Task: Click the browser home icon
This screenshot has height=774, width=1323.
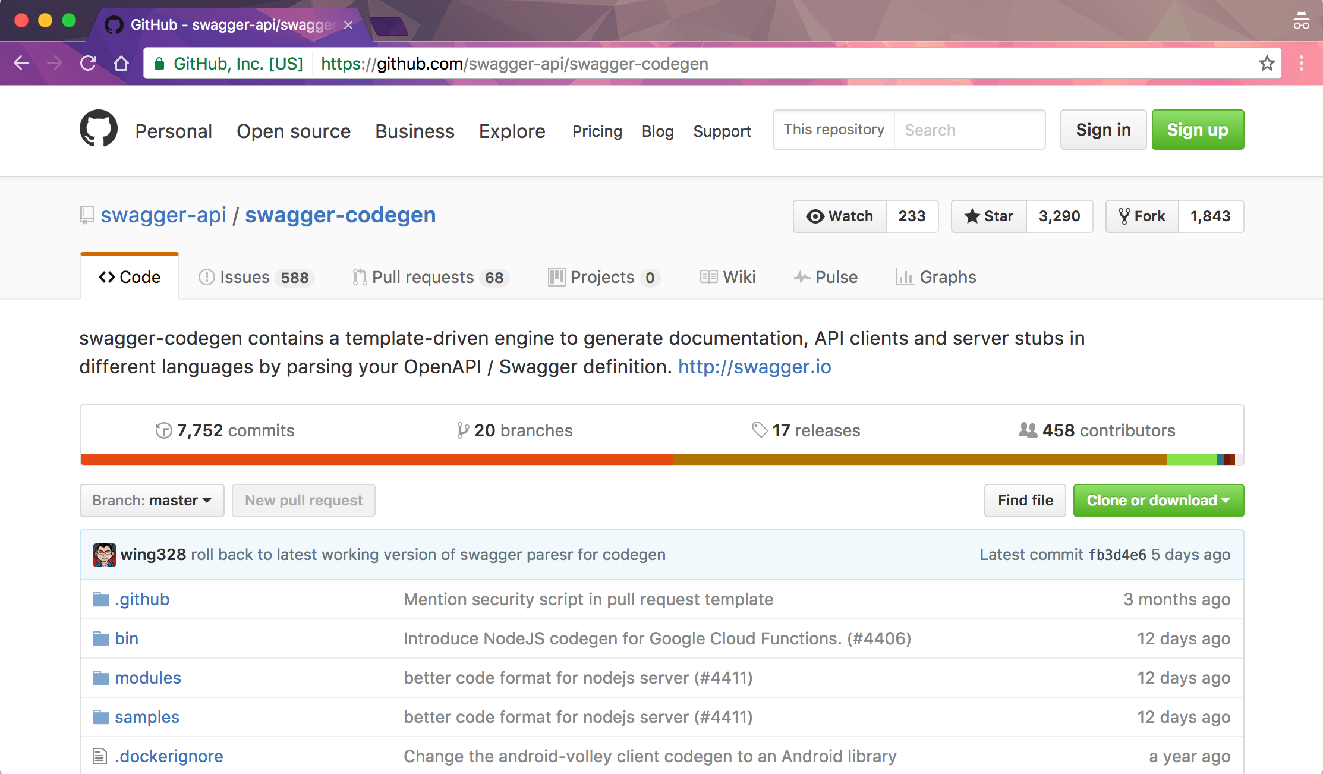Action: (x=121, y=63)
